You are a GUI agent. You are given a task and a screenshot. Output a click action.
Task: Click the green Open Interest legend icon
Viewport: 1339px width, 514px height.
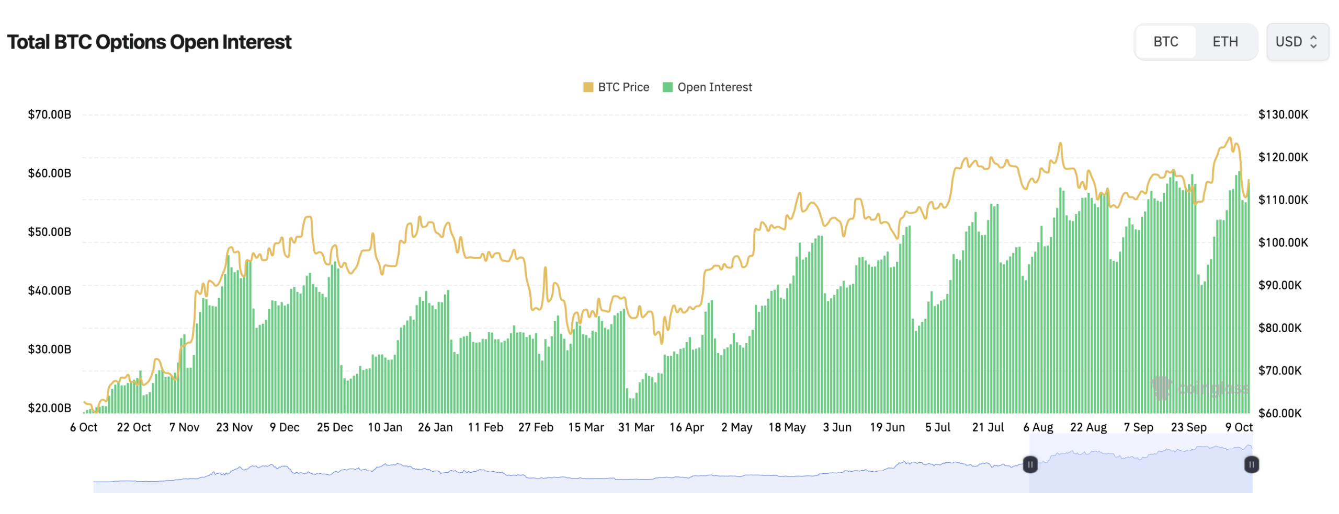668,87
